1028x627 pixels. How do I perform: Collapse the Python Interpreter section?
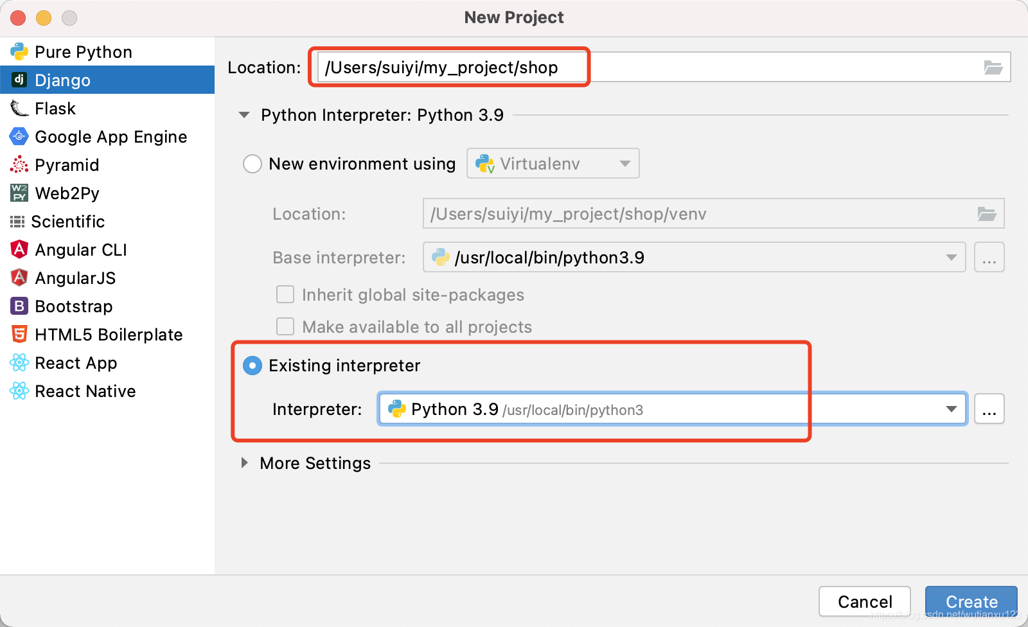(244, 115)
